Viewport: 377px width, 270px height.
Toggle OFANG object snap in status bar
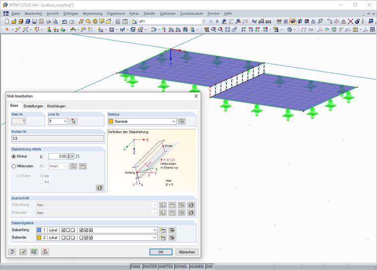click(x=181, y=267)
